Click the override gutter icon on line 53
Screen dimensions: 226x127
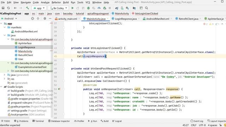(x=59, y=89)
